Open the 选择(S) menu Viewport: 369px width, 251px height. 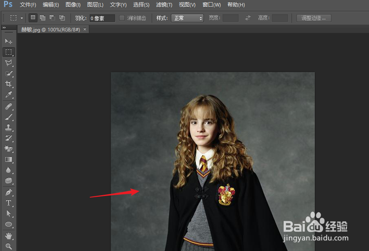[x=141, y=5]
